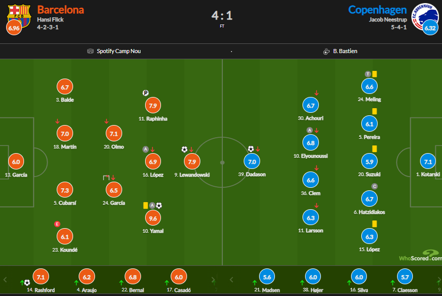Click the missed-goal post icon above García 24

[x=106, y=178]
